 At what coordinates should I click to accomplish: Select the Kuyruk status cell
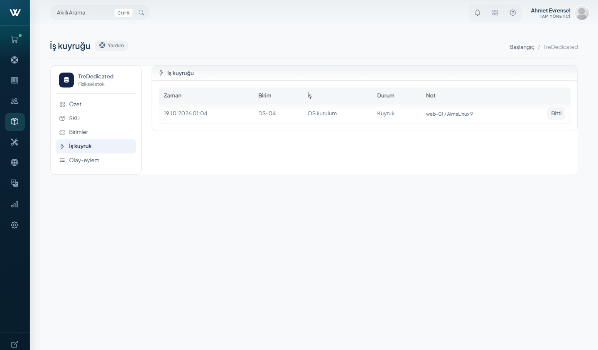pyautogui.click(x=386, y=113)
